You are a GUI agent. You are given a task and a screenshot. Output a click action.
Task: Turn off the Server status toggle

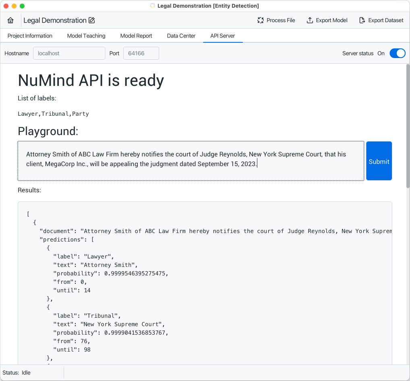(x=397, y=53)
